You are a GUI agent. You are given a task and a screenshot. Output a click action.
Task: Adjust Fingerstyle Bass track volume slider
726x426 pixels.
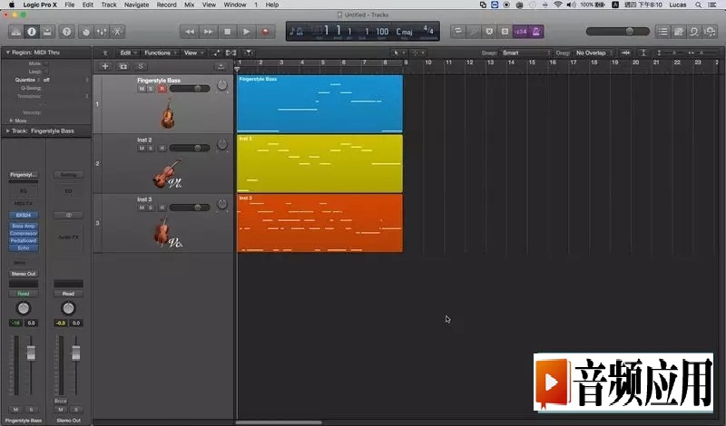[x=190, y=88]
